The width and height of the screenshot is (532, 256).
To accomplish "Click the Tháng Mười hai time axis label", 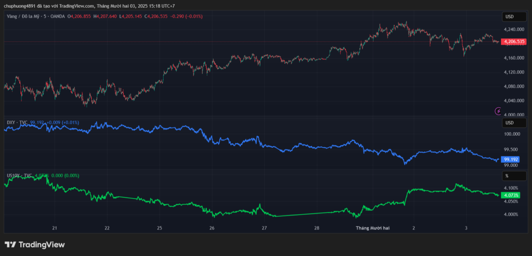I will (373, 228).
